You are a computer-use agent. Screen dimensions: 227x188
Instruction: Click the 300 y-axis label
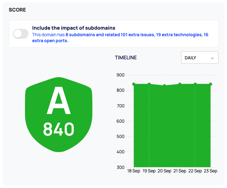pos(121,167)
